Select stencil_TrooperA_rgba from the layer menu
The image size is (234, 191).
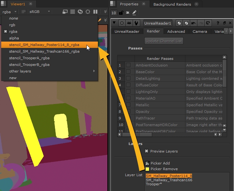pos(29,58)
